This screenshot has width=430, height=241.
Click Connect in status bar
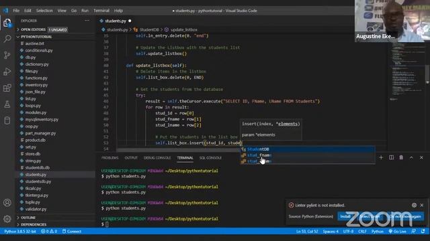[72, 232]
